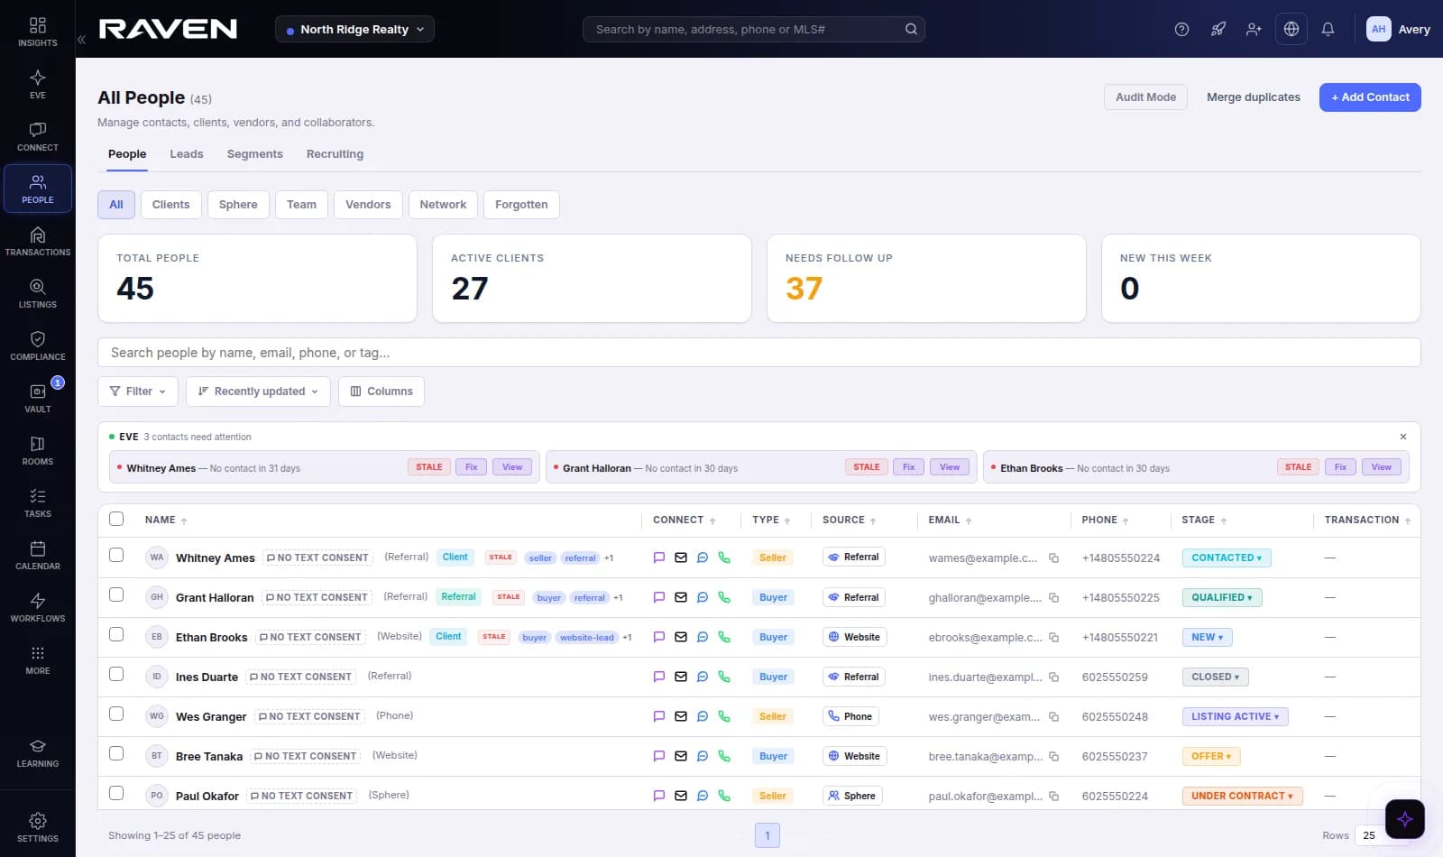Click Fix for Whitney Ames alert
This screenshot has width=1443, height=857.
472,467
